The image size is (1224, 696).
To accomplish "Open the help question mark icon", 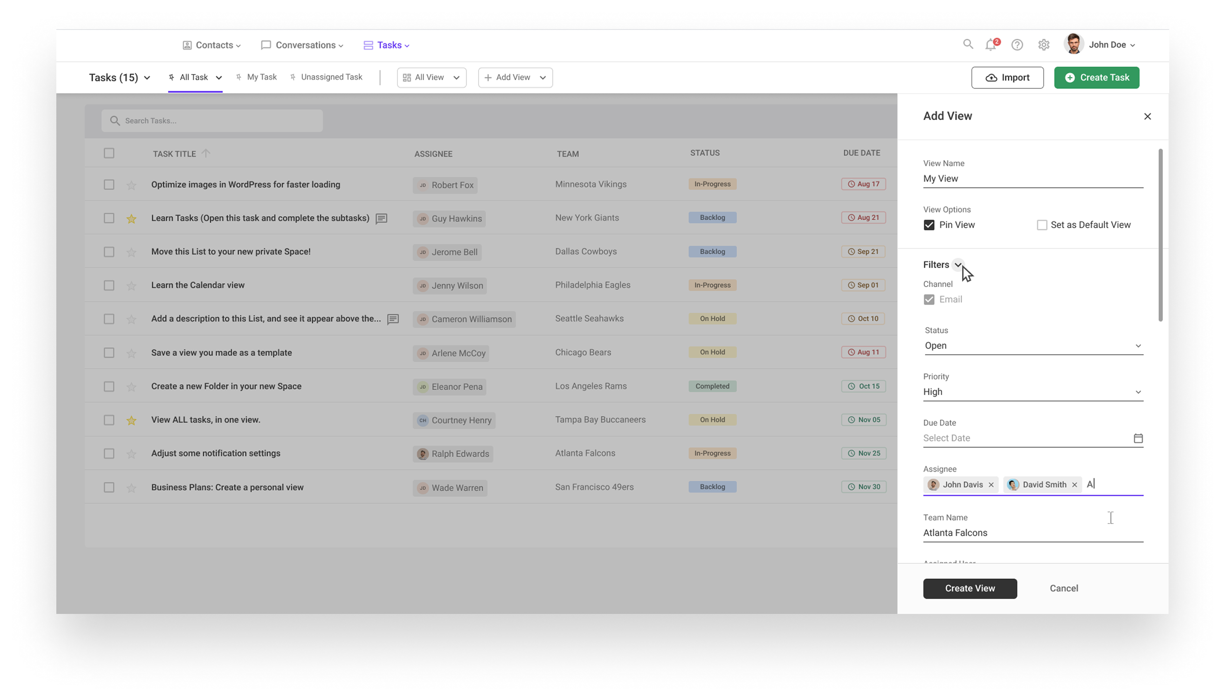I will [x=1017, y=45].
